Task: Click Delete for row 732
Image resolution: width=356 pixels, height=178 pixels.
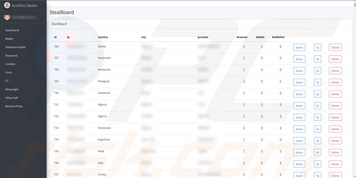Action: point(335,117)
